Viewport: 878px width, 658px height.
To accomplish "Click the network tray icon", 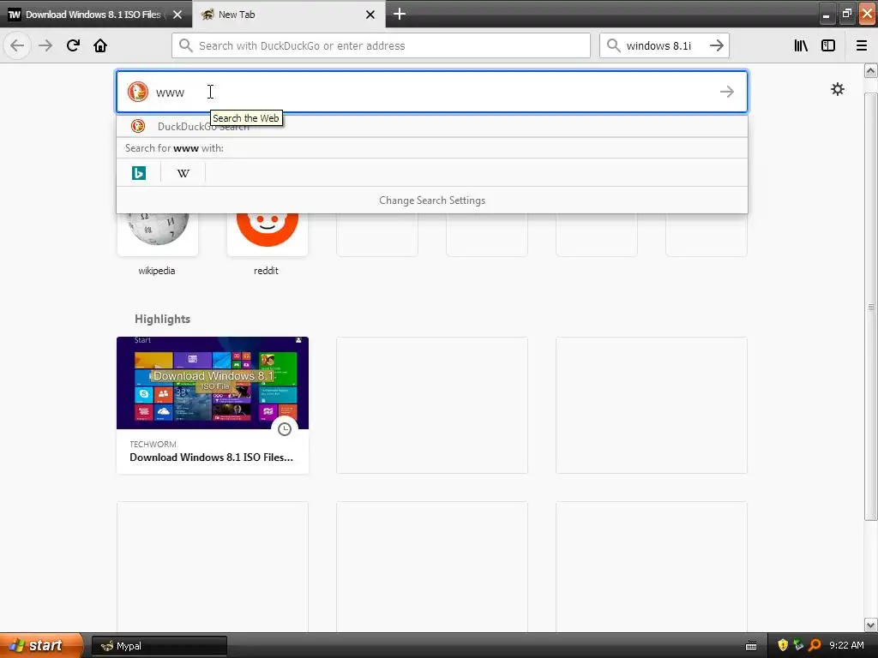I will pos(798,646).
